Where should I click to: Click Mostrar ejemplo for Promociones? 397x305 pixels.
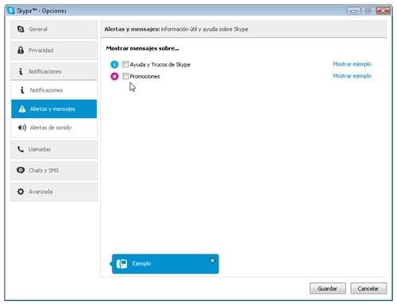(352, 76)
